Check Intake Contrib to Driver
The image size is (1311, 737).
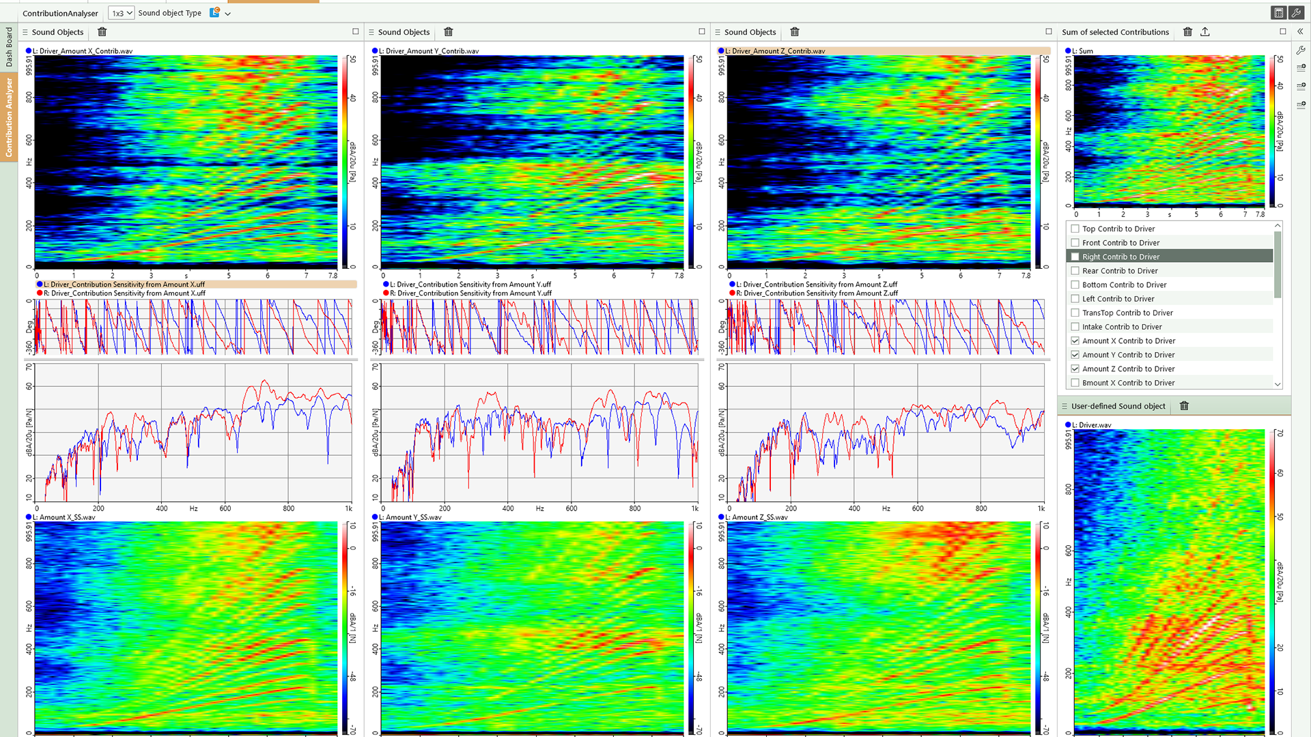point(1075,327)
